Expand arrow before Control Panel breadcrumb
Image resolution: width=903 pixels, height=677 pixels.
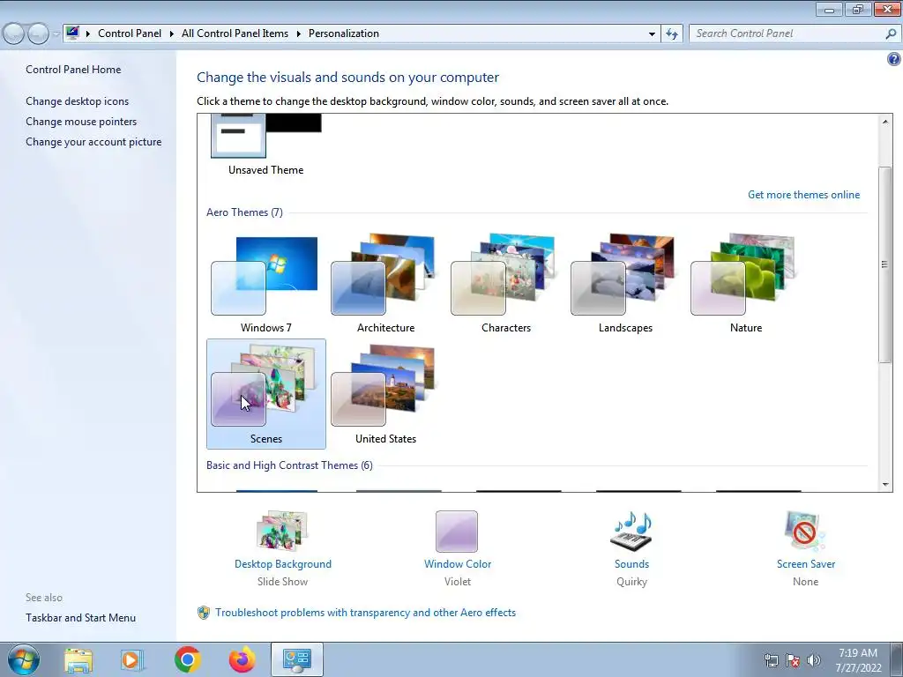88,34
